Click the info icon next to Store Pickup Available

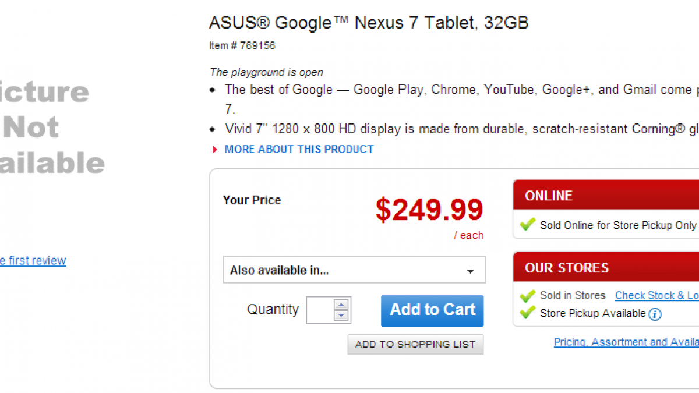coord(655,314)
